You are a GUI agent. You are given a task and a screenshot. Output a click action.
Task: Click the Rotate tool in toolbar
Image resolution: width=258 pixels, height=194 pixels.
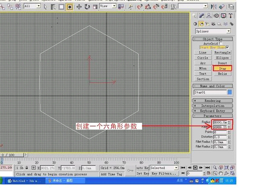87,6
